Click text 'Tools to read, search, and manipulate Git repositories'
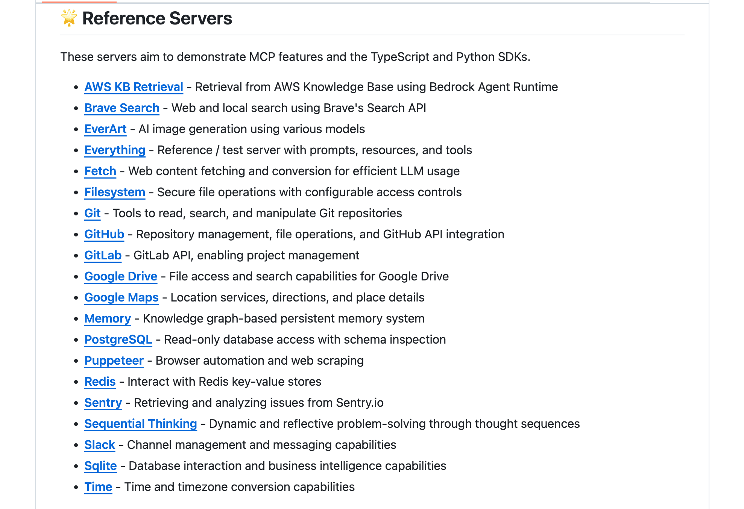This screenshot has width=744, height=509. [257, 213]
